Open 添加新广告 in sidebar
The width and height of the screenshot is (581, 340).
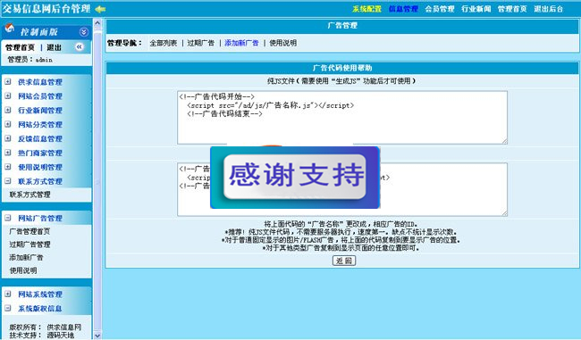tap(26, 257)
